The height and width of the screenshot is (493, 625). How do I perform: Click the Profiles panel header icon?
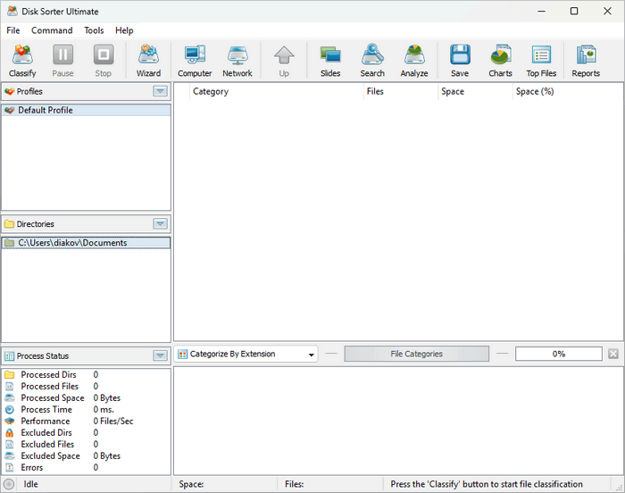pyautogui.click(x=9, y=91)
